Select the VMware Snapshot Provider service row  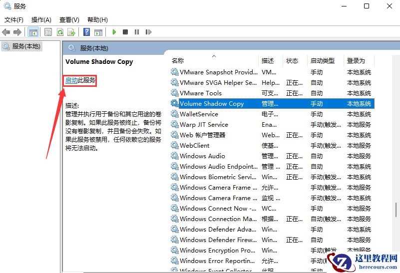click(272, 72)
